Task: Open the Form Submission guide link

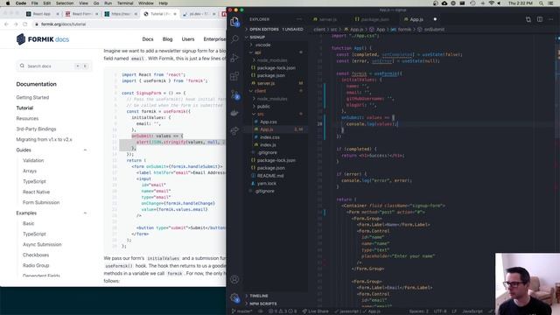Action: tap(41, 202)
